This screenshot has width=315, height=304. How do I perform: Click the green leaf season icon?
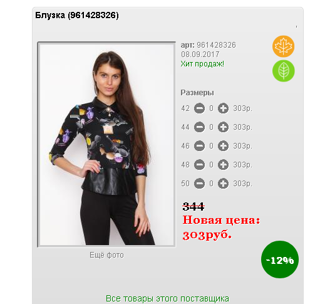coord(283,71)
